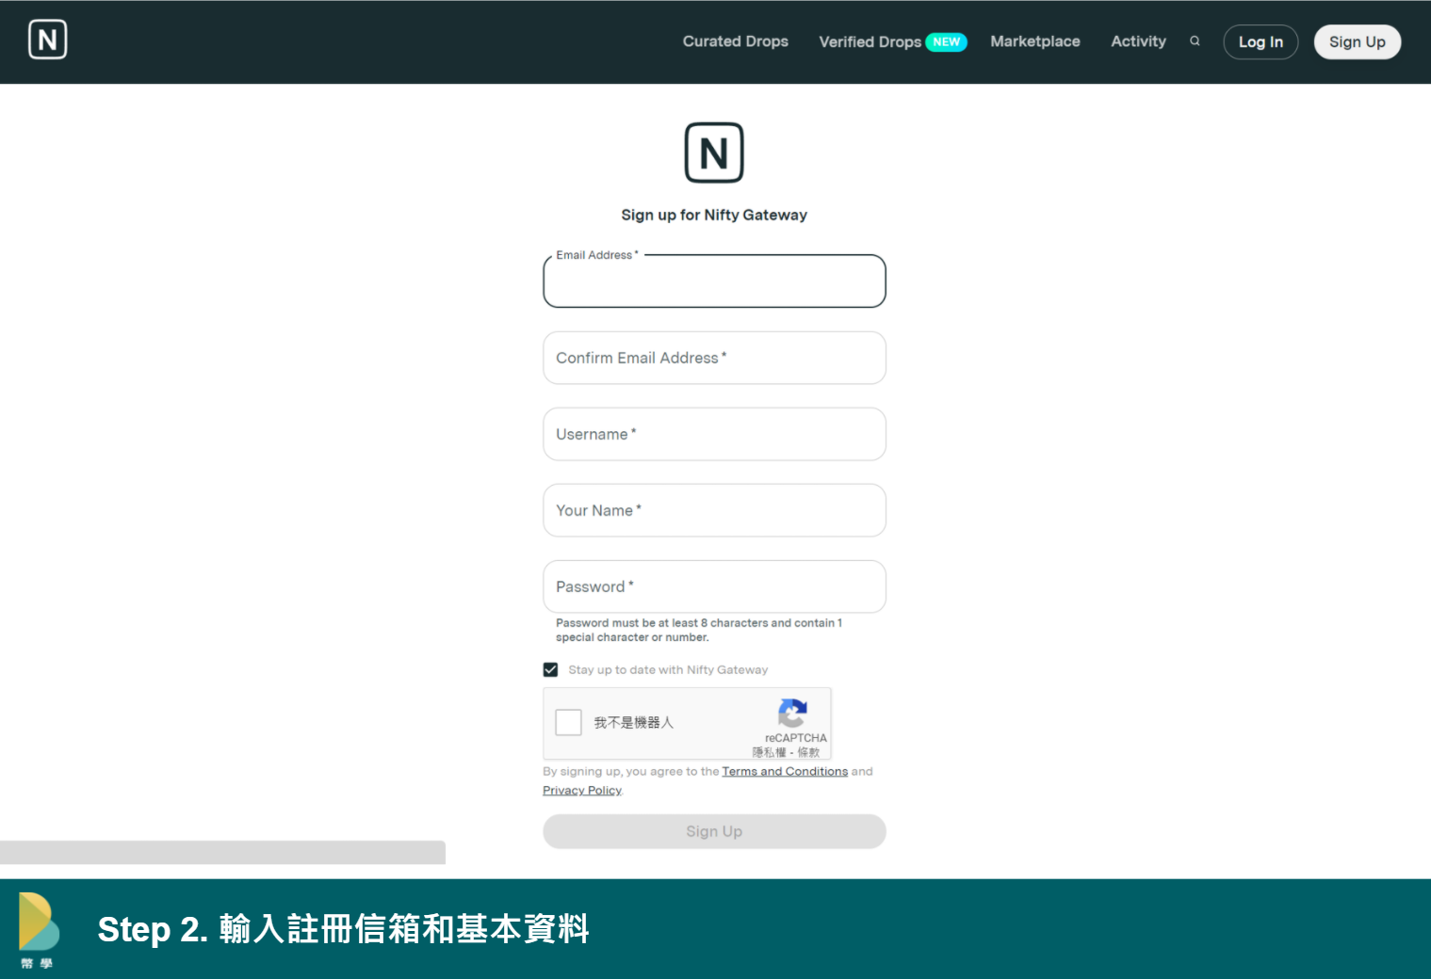
Task: Open the search magnifier icon
Action: (x=1195, y=41)
